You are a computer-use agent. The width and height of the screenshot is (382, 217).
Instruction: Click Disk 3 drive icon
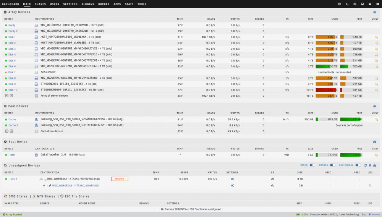pyautogui.click(x=36, y=49)
